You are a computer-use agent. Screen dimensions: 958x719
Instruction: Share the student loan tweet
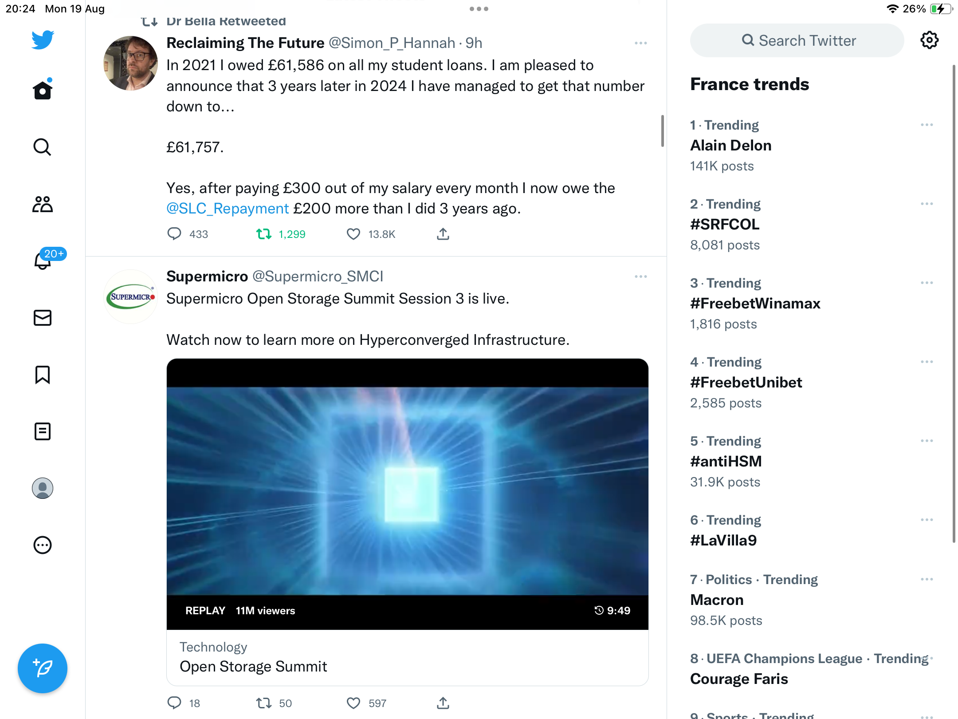pos(443,234)
